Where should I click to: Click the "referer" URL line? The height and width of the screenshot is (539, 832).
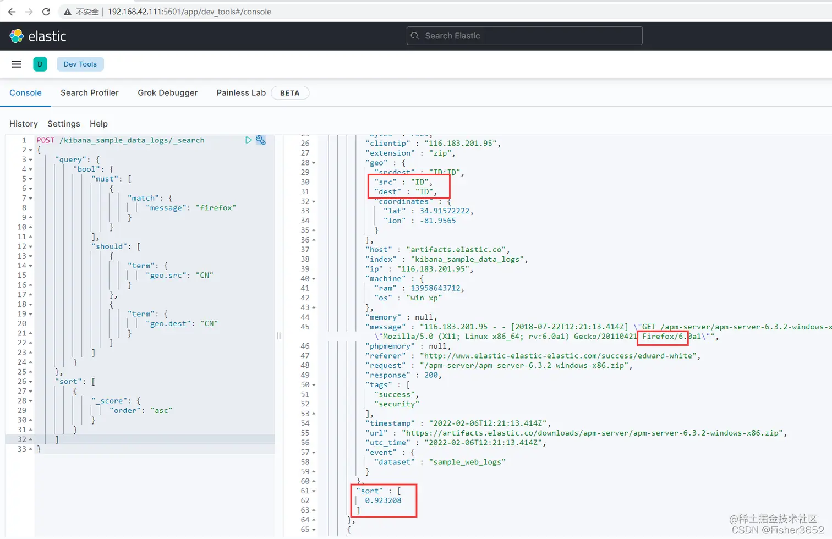tap(533, 356)
